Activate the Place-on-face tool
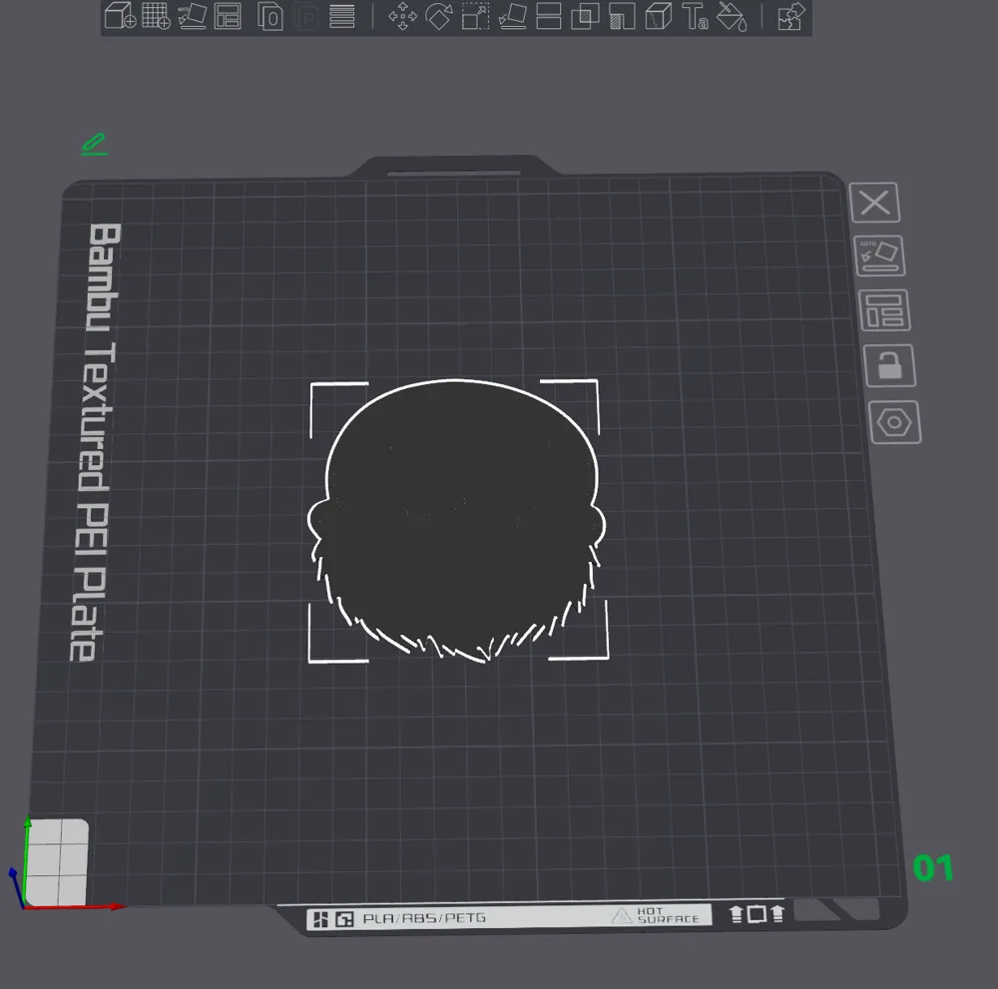The image size is (998, 989). (511, 17)
